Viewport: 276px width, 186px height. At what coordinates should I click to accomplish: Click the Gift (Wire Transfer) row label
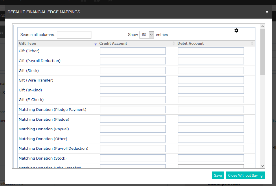point(36,80)
